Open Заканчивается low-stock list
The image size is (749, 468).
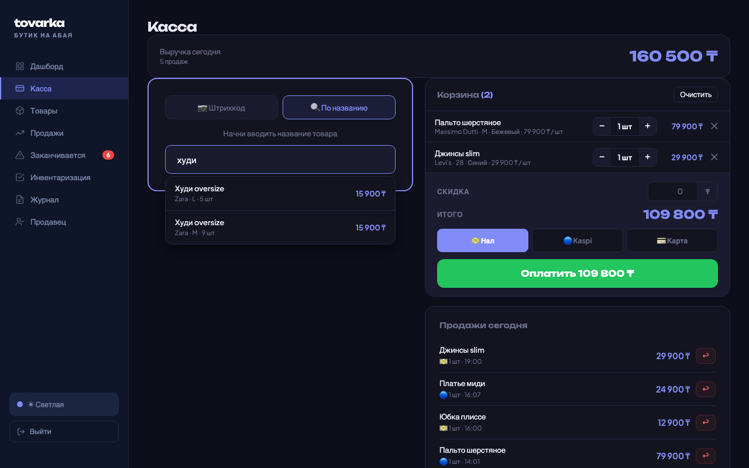64,155
